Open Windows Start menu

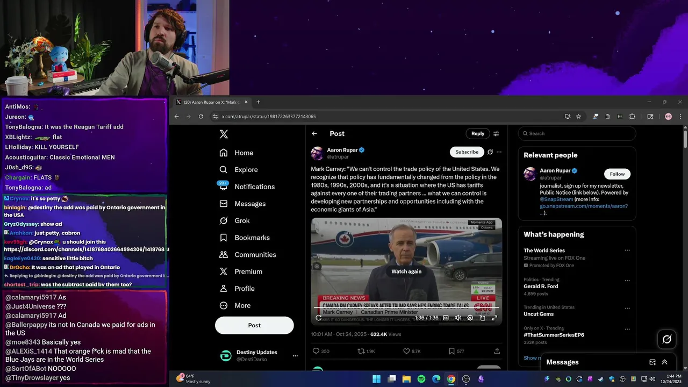coord(377,379)
